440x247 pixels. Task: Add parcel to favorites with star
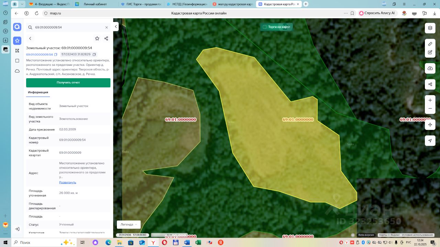point(97,38)
